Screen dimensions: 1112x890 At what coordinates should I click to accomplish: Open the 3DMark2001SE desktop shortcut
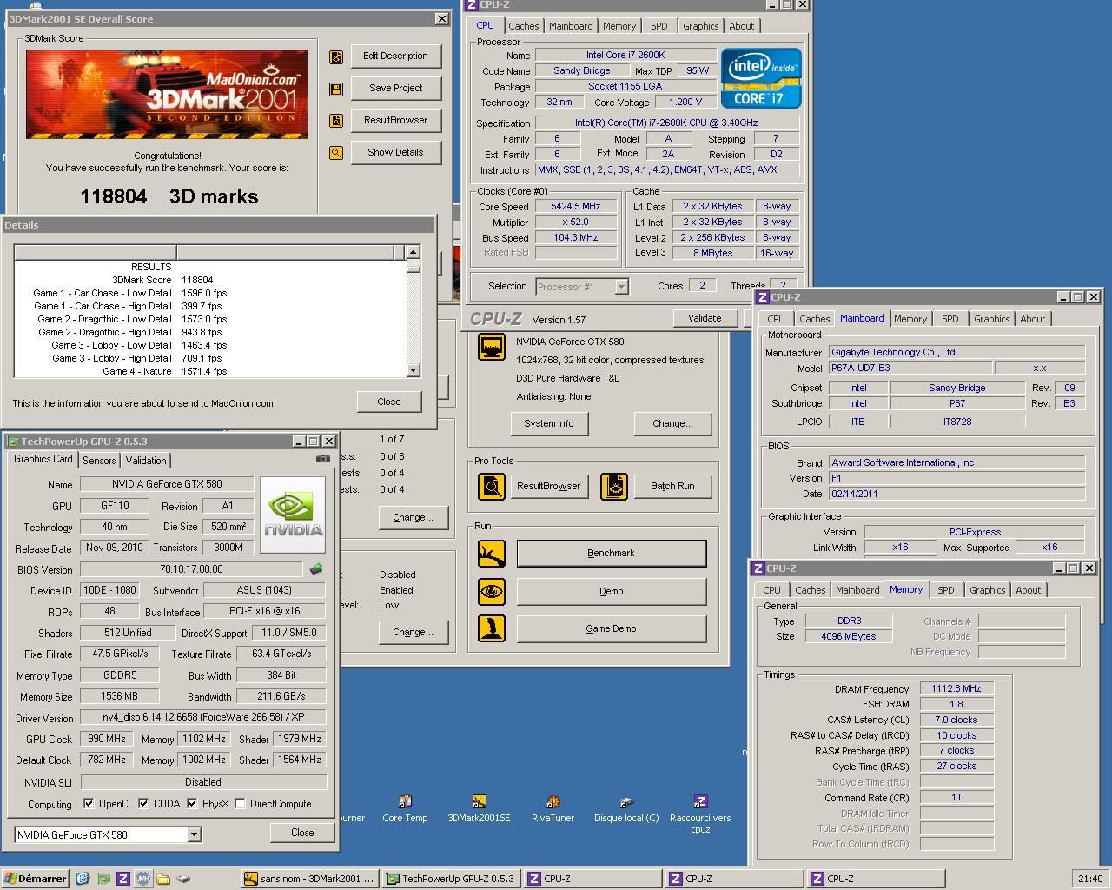tap(479, 807)
